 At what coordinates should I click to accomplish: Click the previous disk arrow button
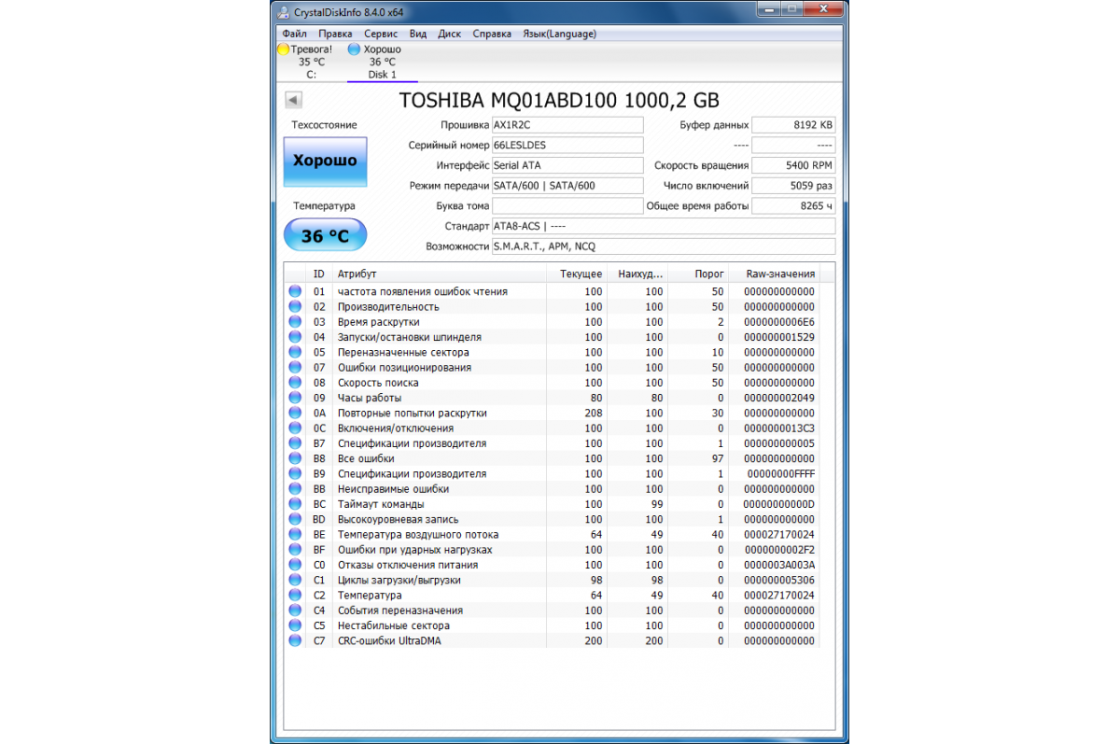pos(292,100)
